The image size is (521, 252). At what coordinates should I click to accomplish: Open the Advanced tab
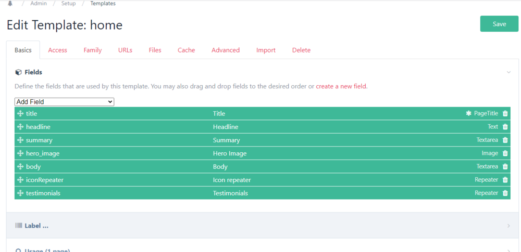tap(226, 50)
